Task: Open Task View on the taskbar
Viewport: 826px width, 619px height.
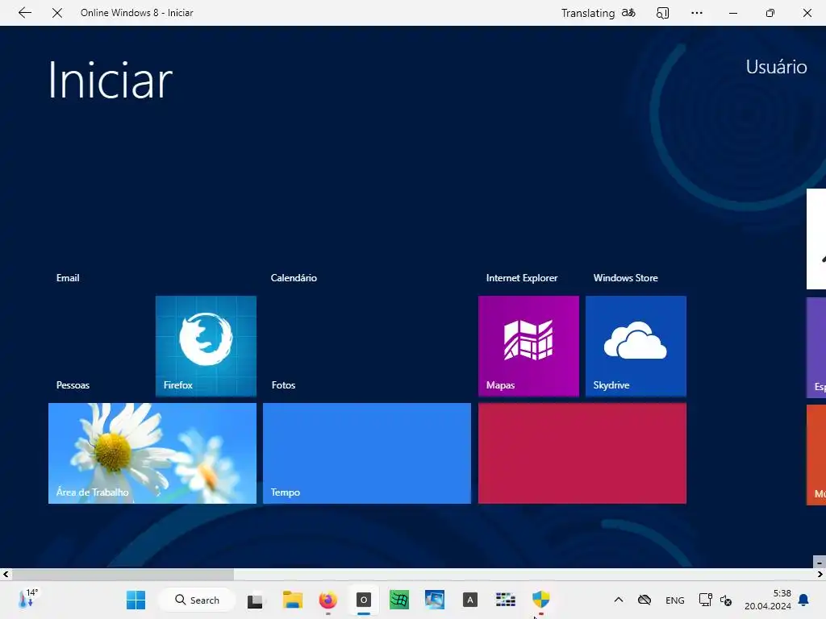Action: [x=256, y=600]
